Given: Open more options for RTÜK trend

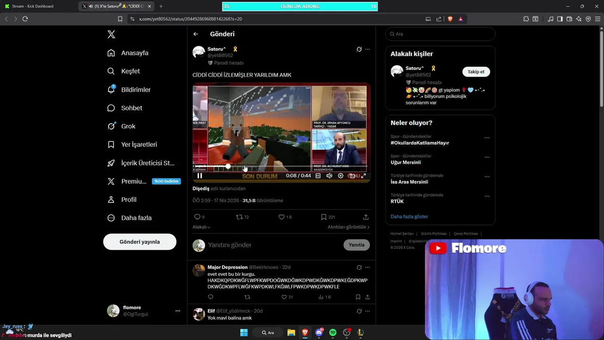Looking at the screenshot, I should (487, 196).
